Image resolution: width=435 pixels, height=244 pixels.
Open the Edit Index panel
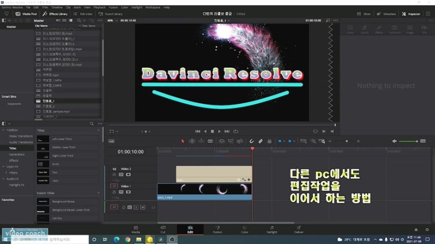[83, 14]
